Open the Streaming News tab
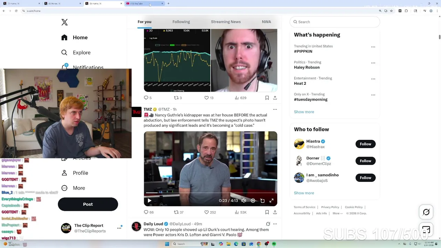Viewport: 441px width, 248px height. [226, 22]
